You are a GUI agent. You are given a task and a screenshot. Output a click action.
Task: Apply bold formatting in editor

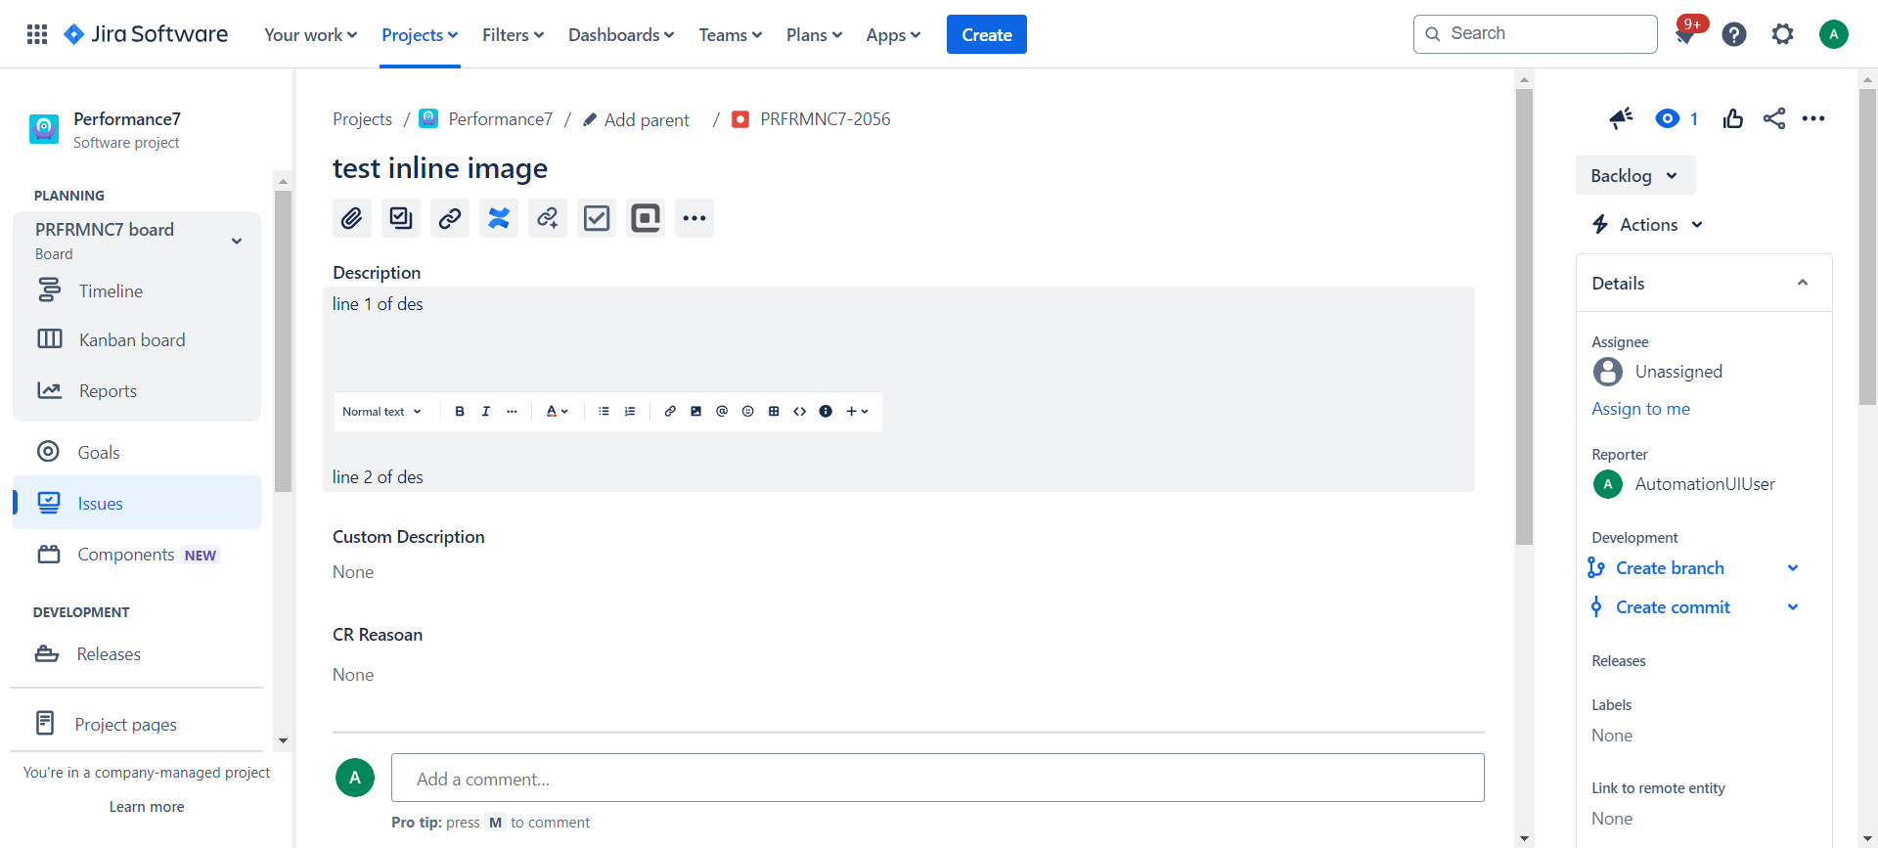pyautogui.click(x=460, y=412)
